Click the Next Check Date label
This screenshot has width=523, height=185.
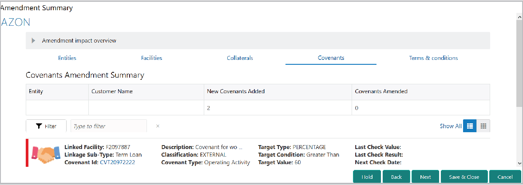coord(377,163)
